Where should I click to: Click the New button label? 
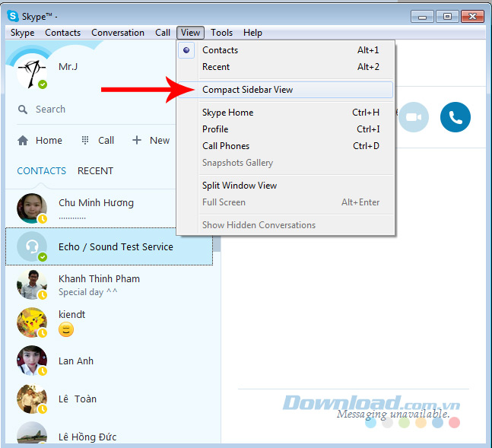(x=160, y=141)
